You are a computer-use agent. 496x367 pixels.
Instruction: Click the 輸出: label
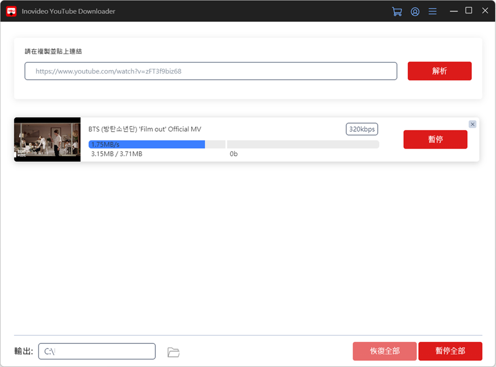[x=23, y=351]
